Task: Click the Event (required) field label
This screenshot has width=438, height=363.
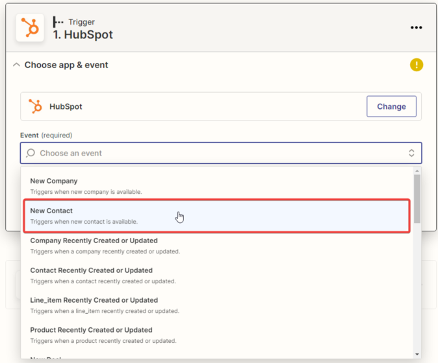Action: [x=46, y=135]
